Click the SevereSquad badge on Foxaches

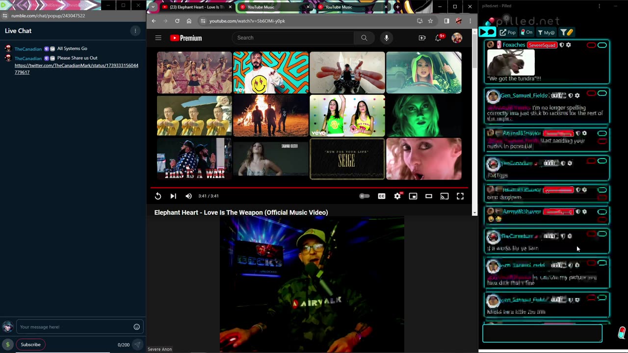(x=542, y=45)
